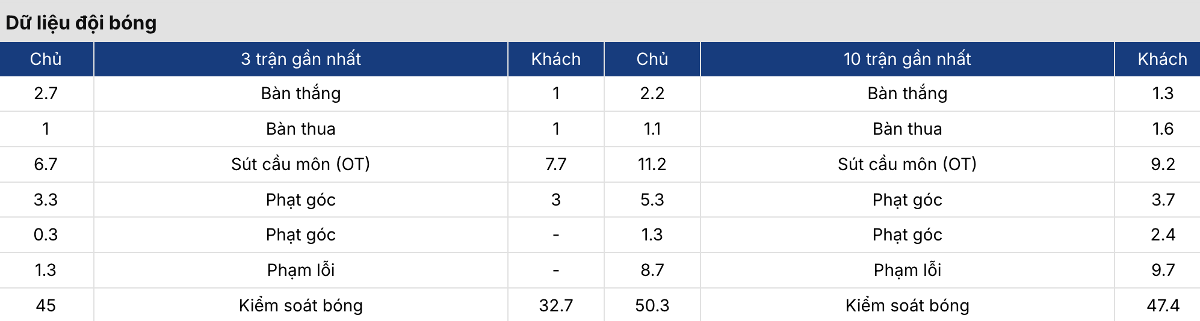Click away fouls value 9.7

(1163, 270)
